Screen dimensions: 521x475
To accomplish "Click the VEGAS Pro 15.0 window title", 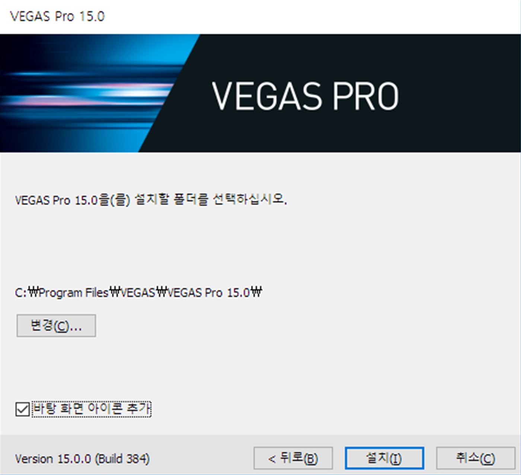I will point(57,16).
